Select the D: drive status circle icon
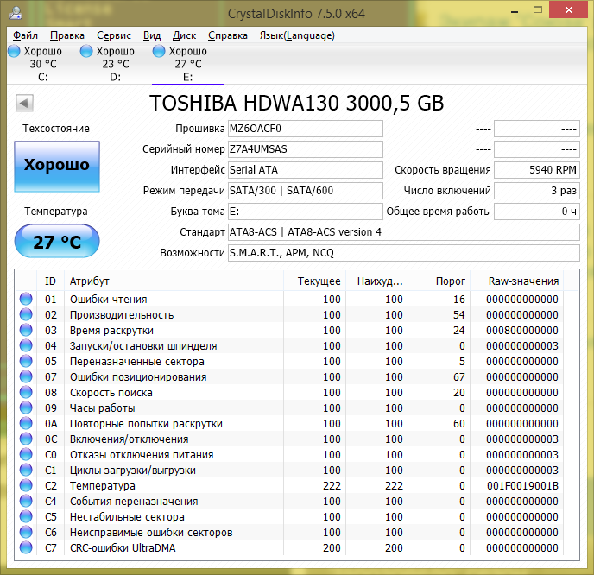The width and height of the screenshot is (594, 575). [x=86, y=51]
